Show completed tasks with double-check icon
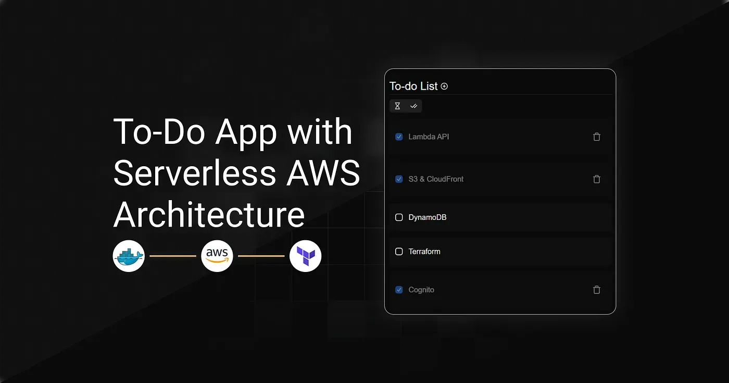This screenshot has height=383, width=729. (x=413, y=106)
